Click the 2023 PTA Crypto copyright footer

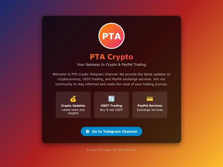pos(111,150)
